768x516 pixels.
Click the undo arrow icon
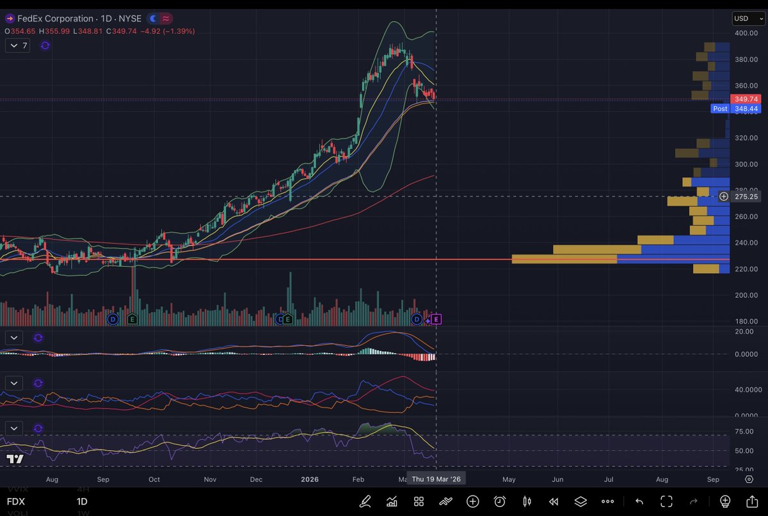click(639, 501)
